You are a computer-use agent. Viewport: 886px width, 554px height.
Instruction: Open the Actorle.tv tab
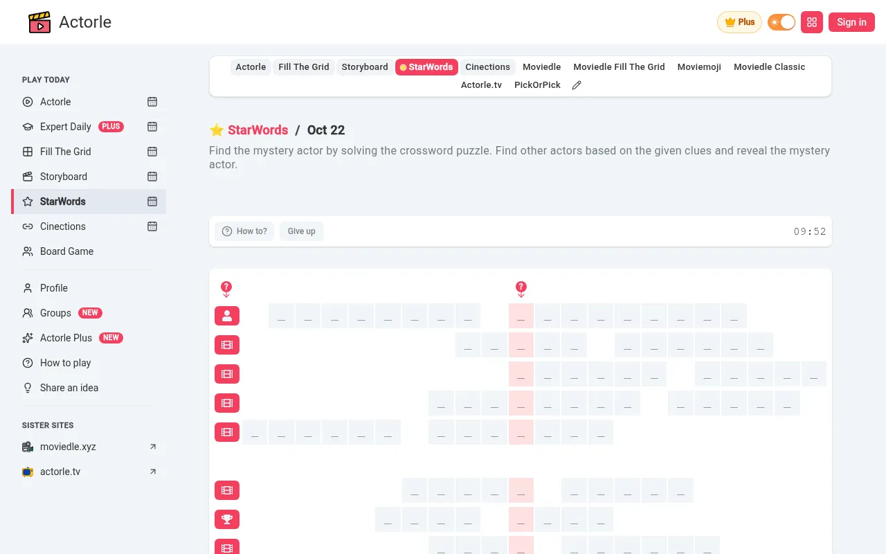tap(481, 85)
